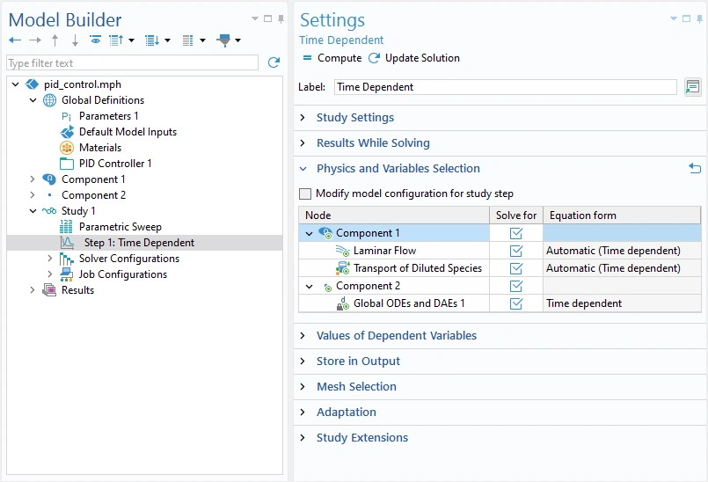Image resolution: width=708 pixels, height=482 pixels.
Task: Expand the Solver Configurations node
Action: (x=50, y=259)
